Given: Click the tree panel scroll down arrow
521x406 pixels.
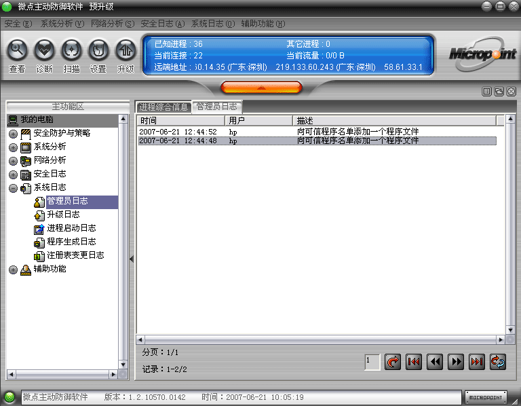Looking at the screenshot, I should (123, 365).
